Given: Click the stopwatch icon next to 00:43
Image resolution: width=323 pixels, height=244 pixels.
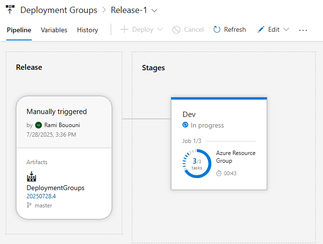Looking at the screenshot, I should pos(219,173).
